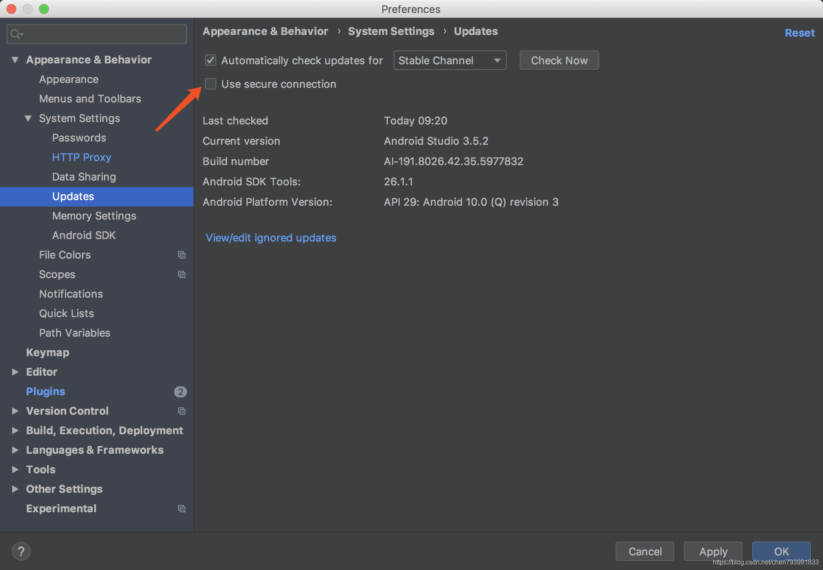The height and width of the screenshot is (570, 823).
Task: Expand the Editor section
Action: coord(15,372)
